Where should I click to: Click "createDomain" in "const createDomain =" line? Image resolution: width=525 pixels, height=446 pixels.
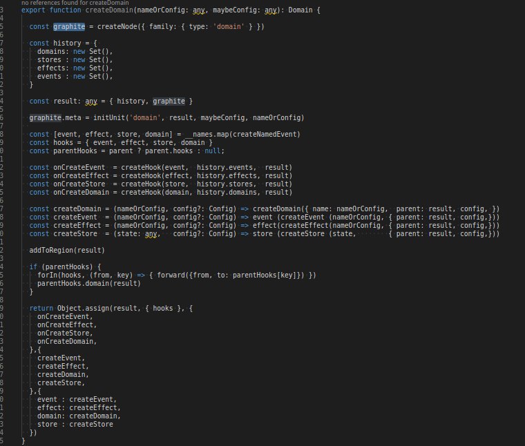[77, 209]
